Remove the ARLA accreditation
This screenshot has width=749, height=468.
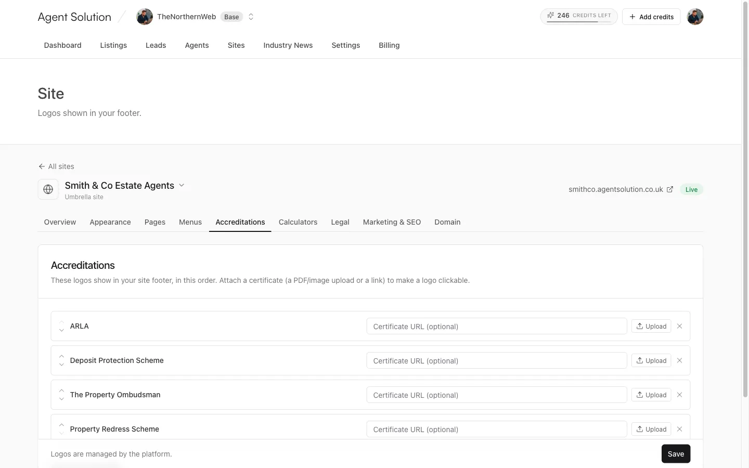tap(679, 326)
